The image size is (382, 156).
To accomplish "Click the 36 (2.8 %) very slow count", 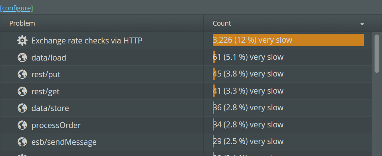I will [x=248, y=108].
